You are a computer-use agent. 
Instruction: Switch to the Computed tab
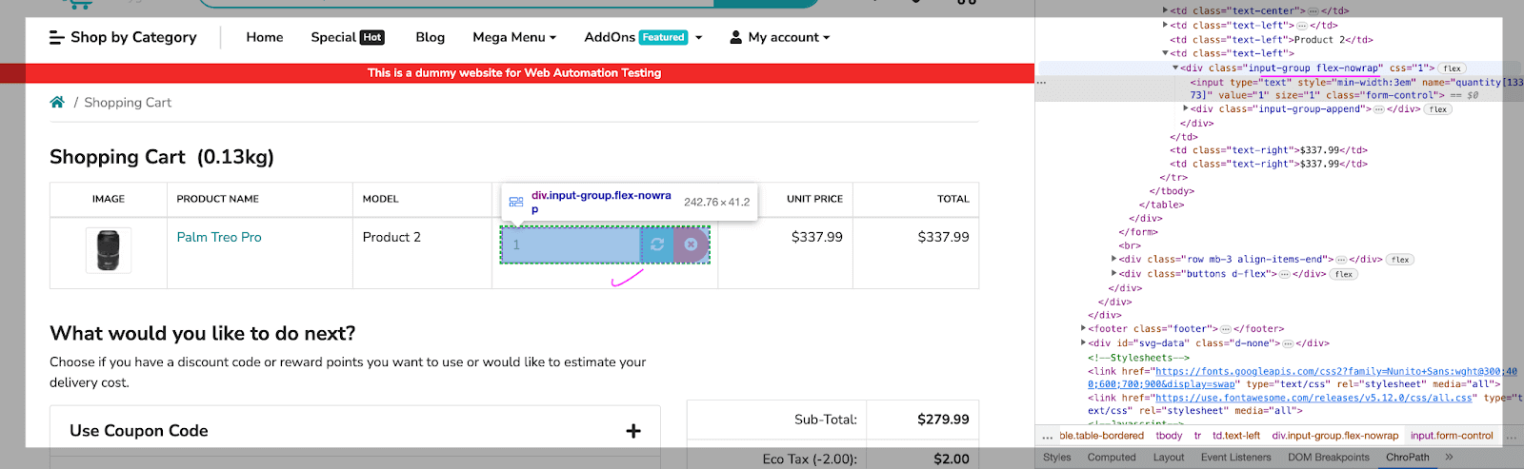click(x=1112, y=458)
